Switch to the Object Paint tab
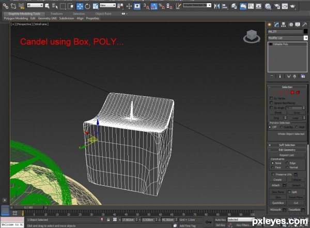 click(x=103, y=14)
